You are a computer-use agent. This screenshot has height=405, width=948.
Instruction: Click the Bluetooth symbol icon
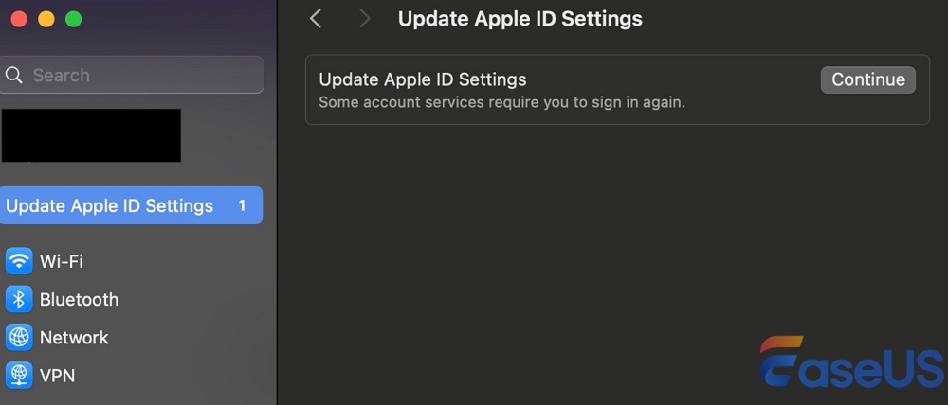point(19,300)
